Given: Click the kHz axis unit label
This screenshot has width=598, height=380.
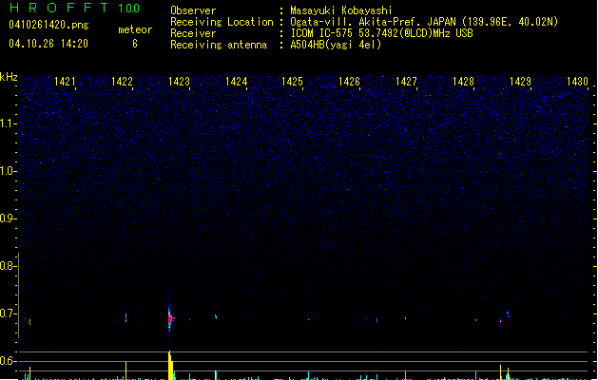Looking at the screenshot, I should click(9, 77).
